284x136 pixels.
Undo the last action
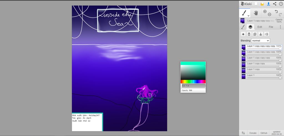(x=276, y=11)
